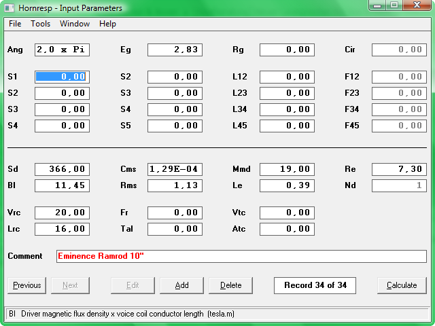Click the L45 input field
This screenshot has width=435, height=326.
point(287,126)
